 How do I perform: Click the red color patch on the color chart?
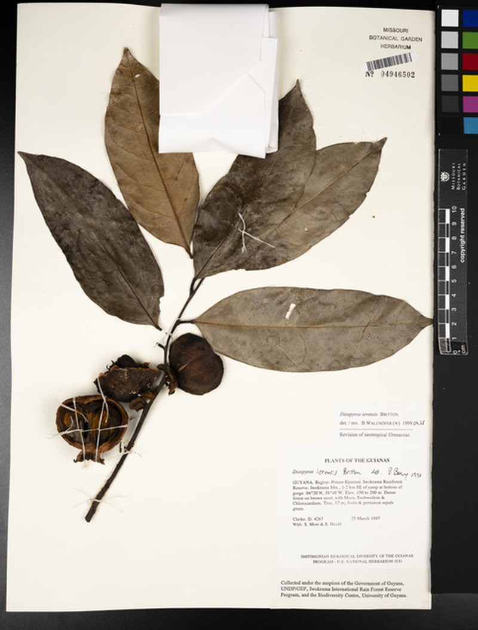coord(470,62)
